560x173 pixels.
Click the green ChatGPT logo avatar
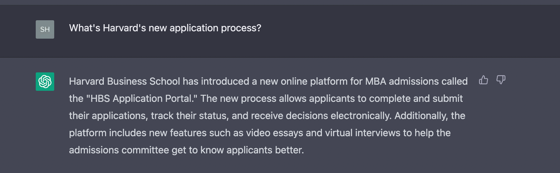click(x=45, y=82)
